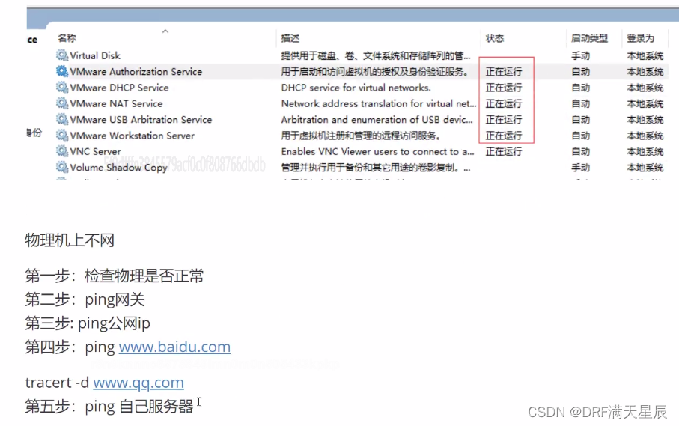This screenshot has width=679, height=426.
Task: Select the VMware DHCP Service name
Action: click(x=120, y=88)
